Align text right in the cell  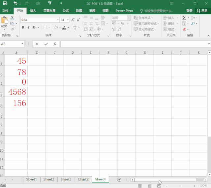(97, 23)
